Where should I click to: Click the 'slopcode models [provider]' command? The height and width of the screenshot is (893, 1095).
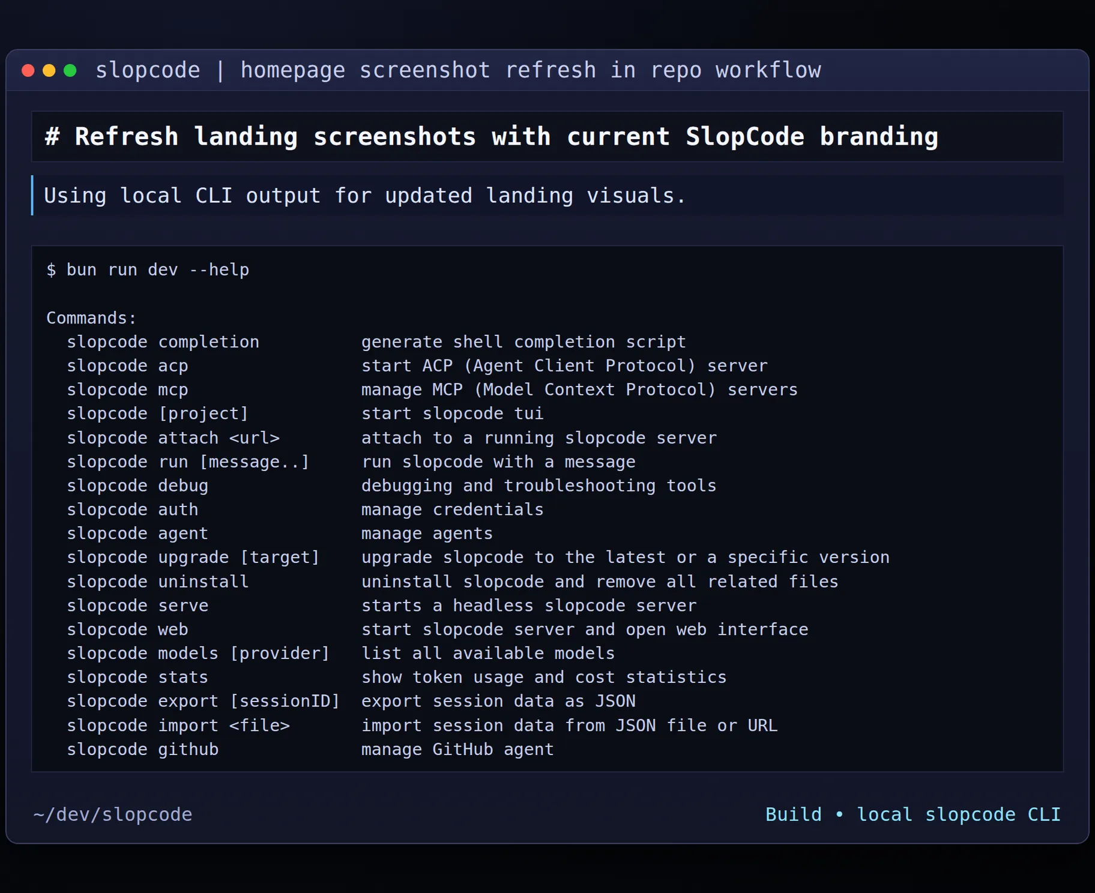tap(198, 654)
